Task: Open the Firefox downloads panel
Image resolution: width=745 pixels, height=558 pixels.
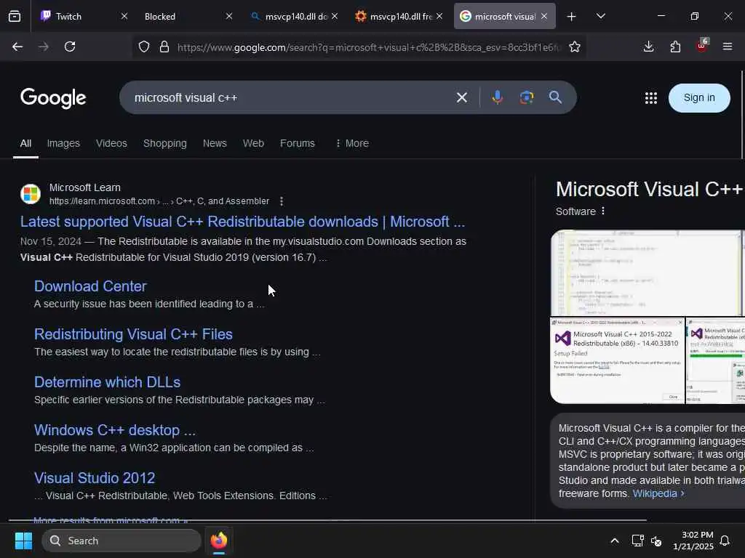Action: [x=648, y=46]
